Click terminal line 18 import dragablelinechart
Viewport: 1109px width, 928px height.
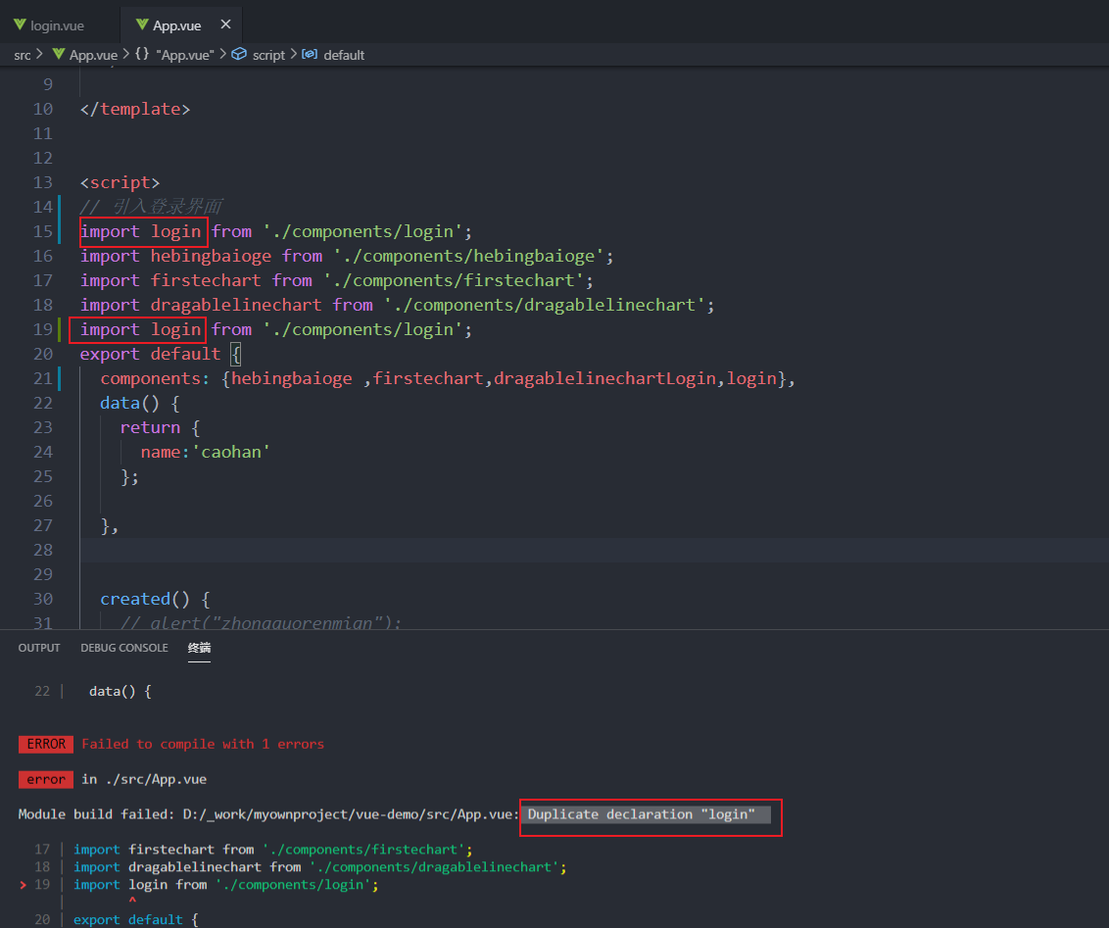click(320, 867)
